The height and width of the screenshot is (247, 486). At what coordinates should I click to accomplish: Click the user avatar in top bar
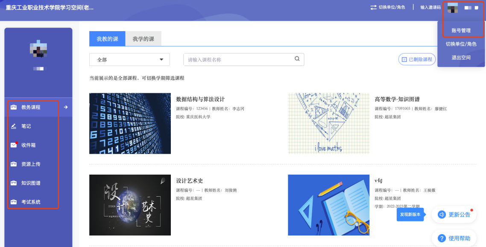click(x=453, y=8)
